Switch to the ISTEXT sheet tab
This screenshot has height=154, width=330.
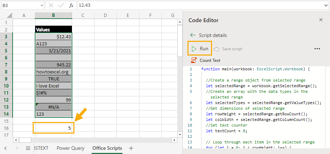(x=41, y=148)
